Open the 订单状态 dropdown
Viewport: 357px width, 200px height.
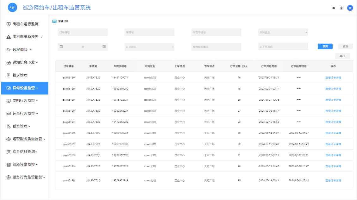[149, 47]
